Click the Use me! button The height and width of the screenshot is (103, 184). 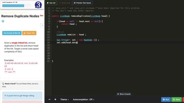pos(51,3)
